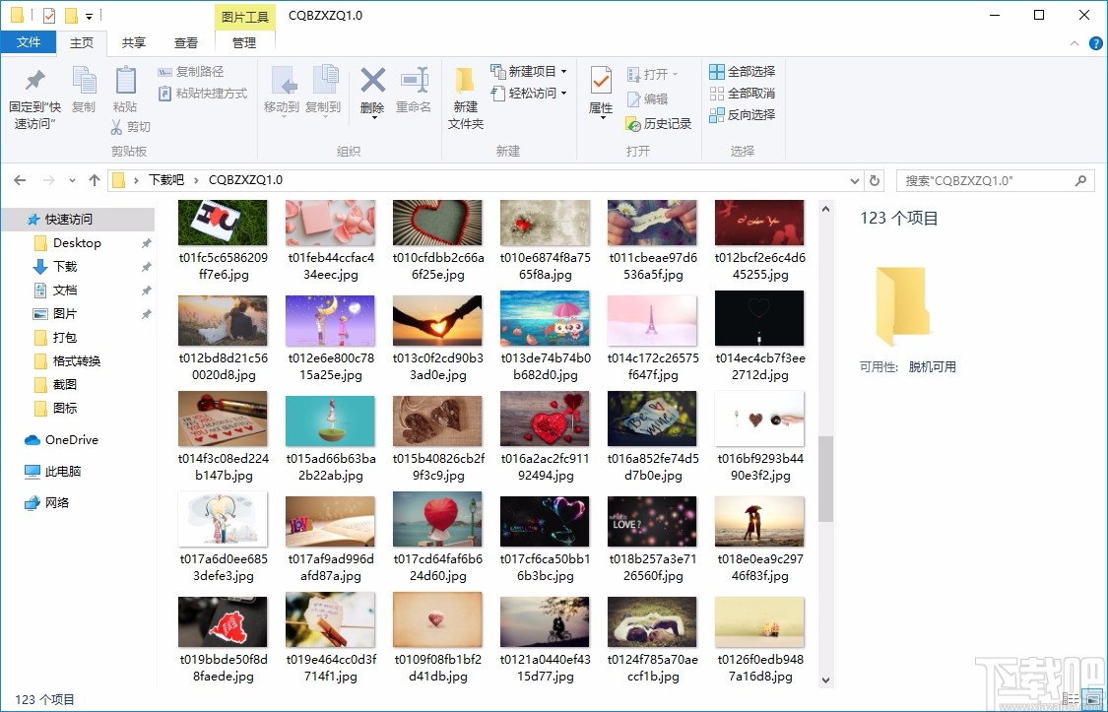
Task: Expand the 新建项目 (New item) dropdown
Action: pos(561,71)
